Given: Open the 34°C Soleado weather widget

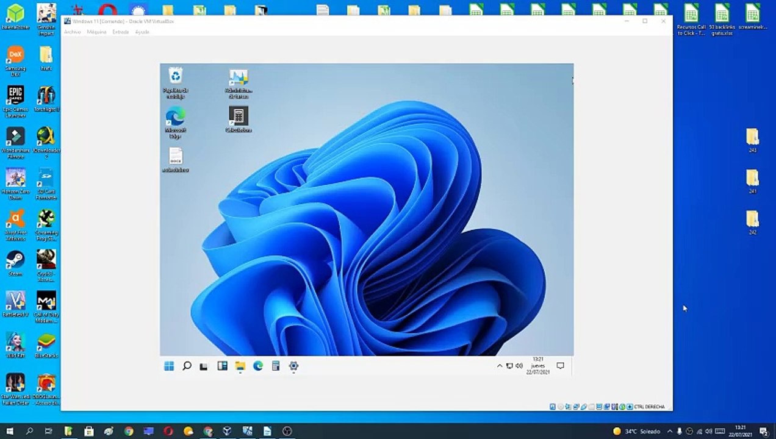Looking at the screenshot, I should click(x=636, y=431).
